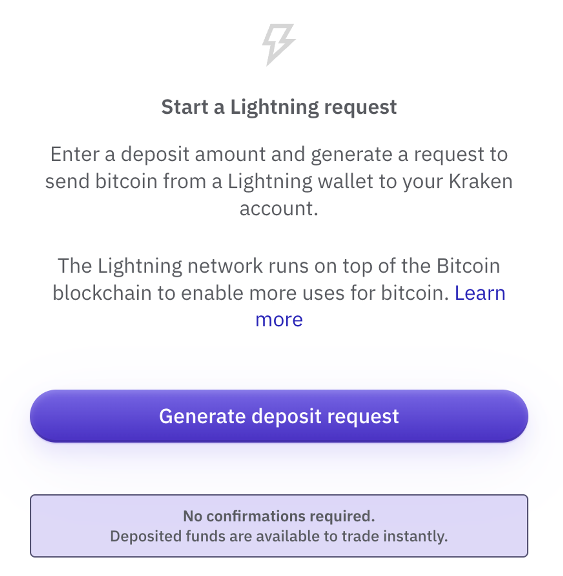Click the word "Generate" on the purple button
The height and width of the screenshot is (576, 563).
(x=202, y=416)
